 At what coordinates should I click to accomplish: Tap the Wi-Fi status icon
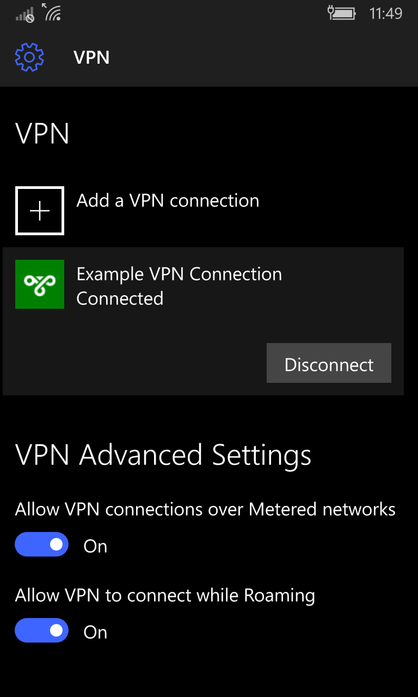pos(52,13)
